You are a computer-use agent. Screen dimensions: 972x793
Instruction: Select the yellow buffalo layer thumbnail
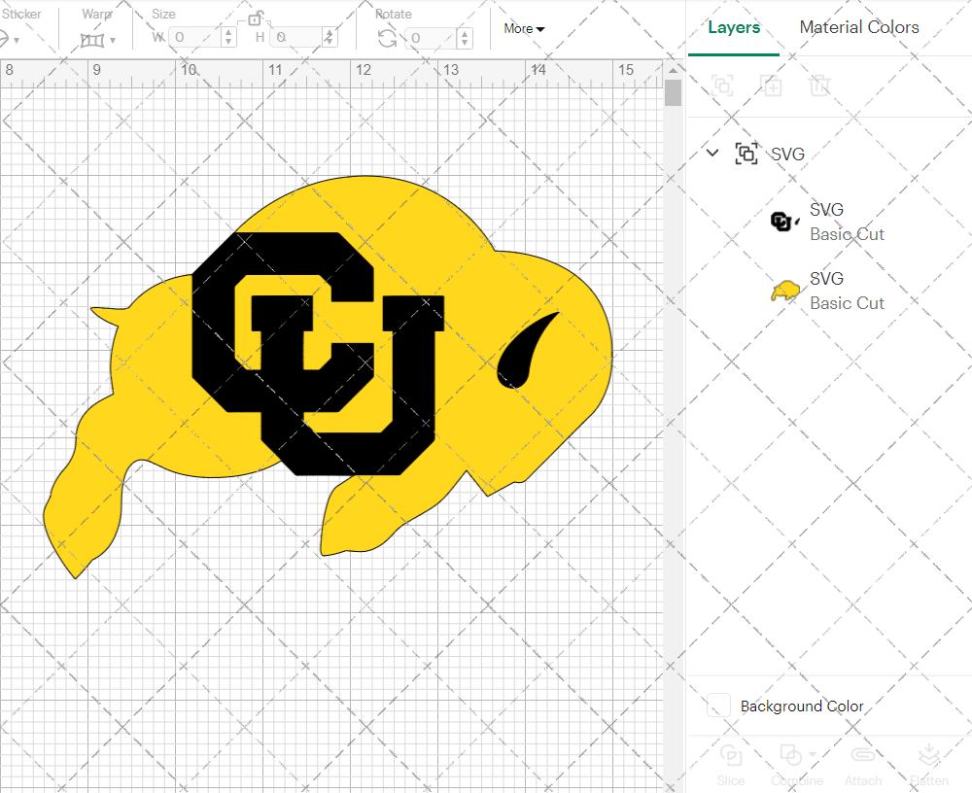pos(784,291)
